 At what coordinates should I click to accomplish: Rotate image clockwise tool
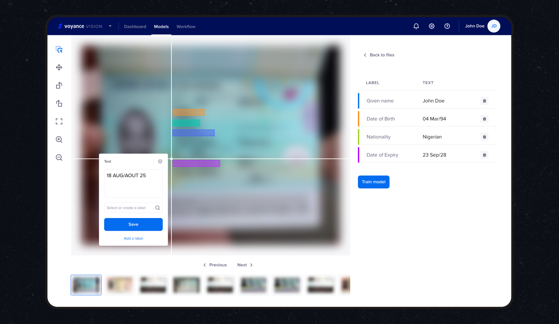click(x=59, y=103)
